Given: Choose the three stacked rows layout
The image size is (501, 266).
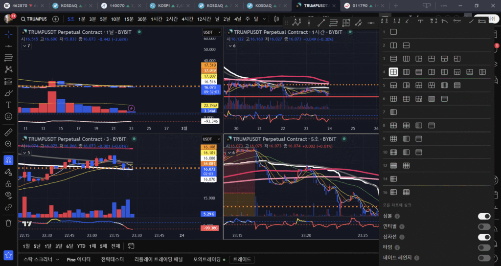Looking at the screenshot, I should coord(393,59).
